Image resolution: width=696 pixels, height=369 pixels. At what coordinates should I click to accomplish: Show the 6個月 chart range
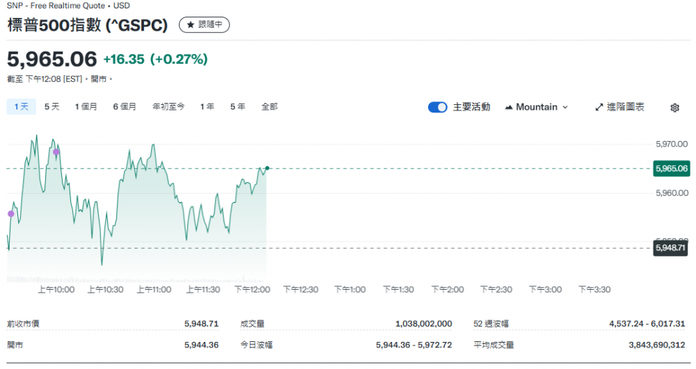(x=125, y=106)
